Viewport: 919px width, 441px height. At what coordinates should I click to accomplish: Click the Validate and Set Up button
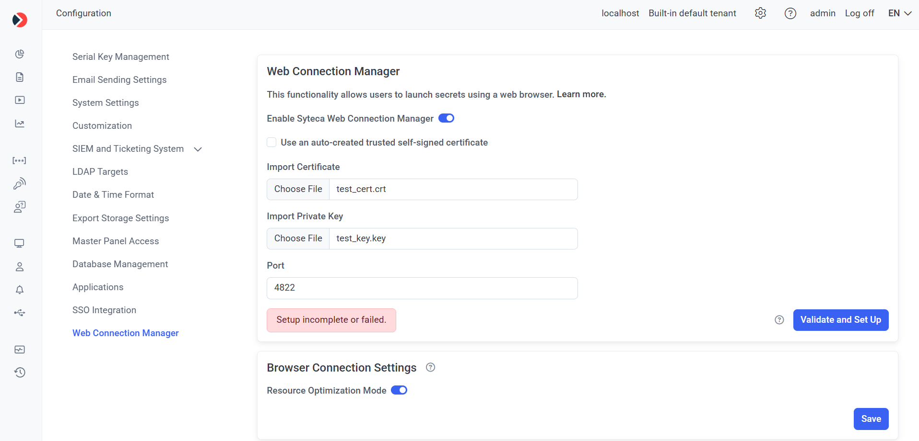[x=840, y=320]
